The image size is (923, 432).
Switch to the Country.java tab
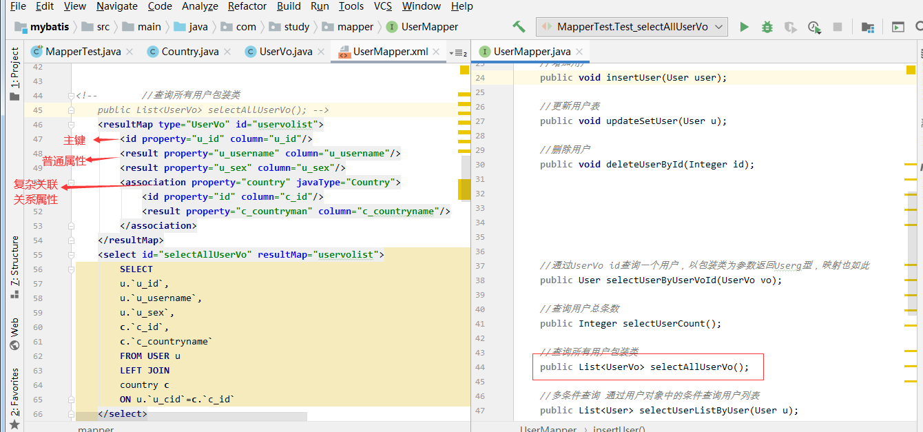tap(190, 52)
